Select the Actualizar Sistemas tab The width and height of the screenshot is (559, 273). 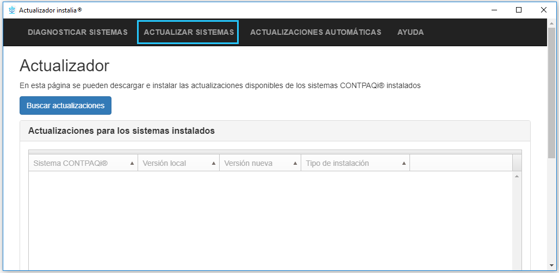189,32
